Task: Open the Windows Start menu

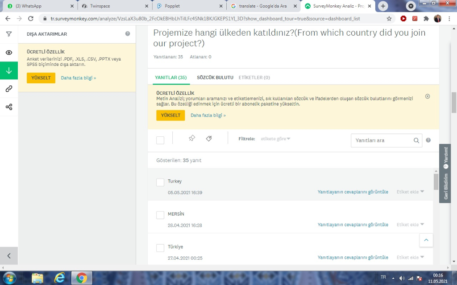Action: coord(10,278)
